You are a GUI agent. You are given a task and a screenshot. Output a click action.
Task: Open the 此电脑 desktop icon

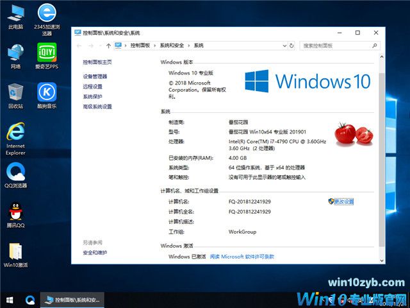(x=15, y=17)
